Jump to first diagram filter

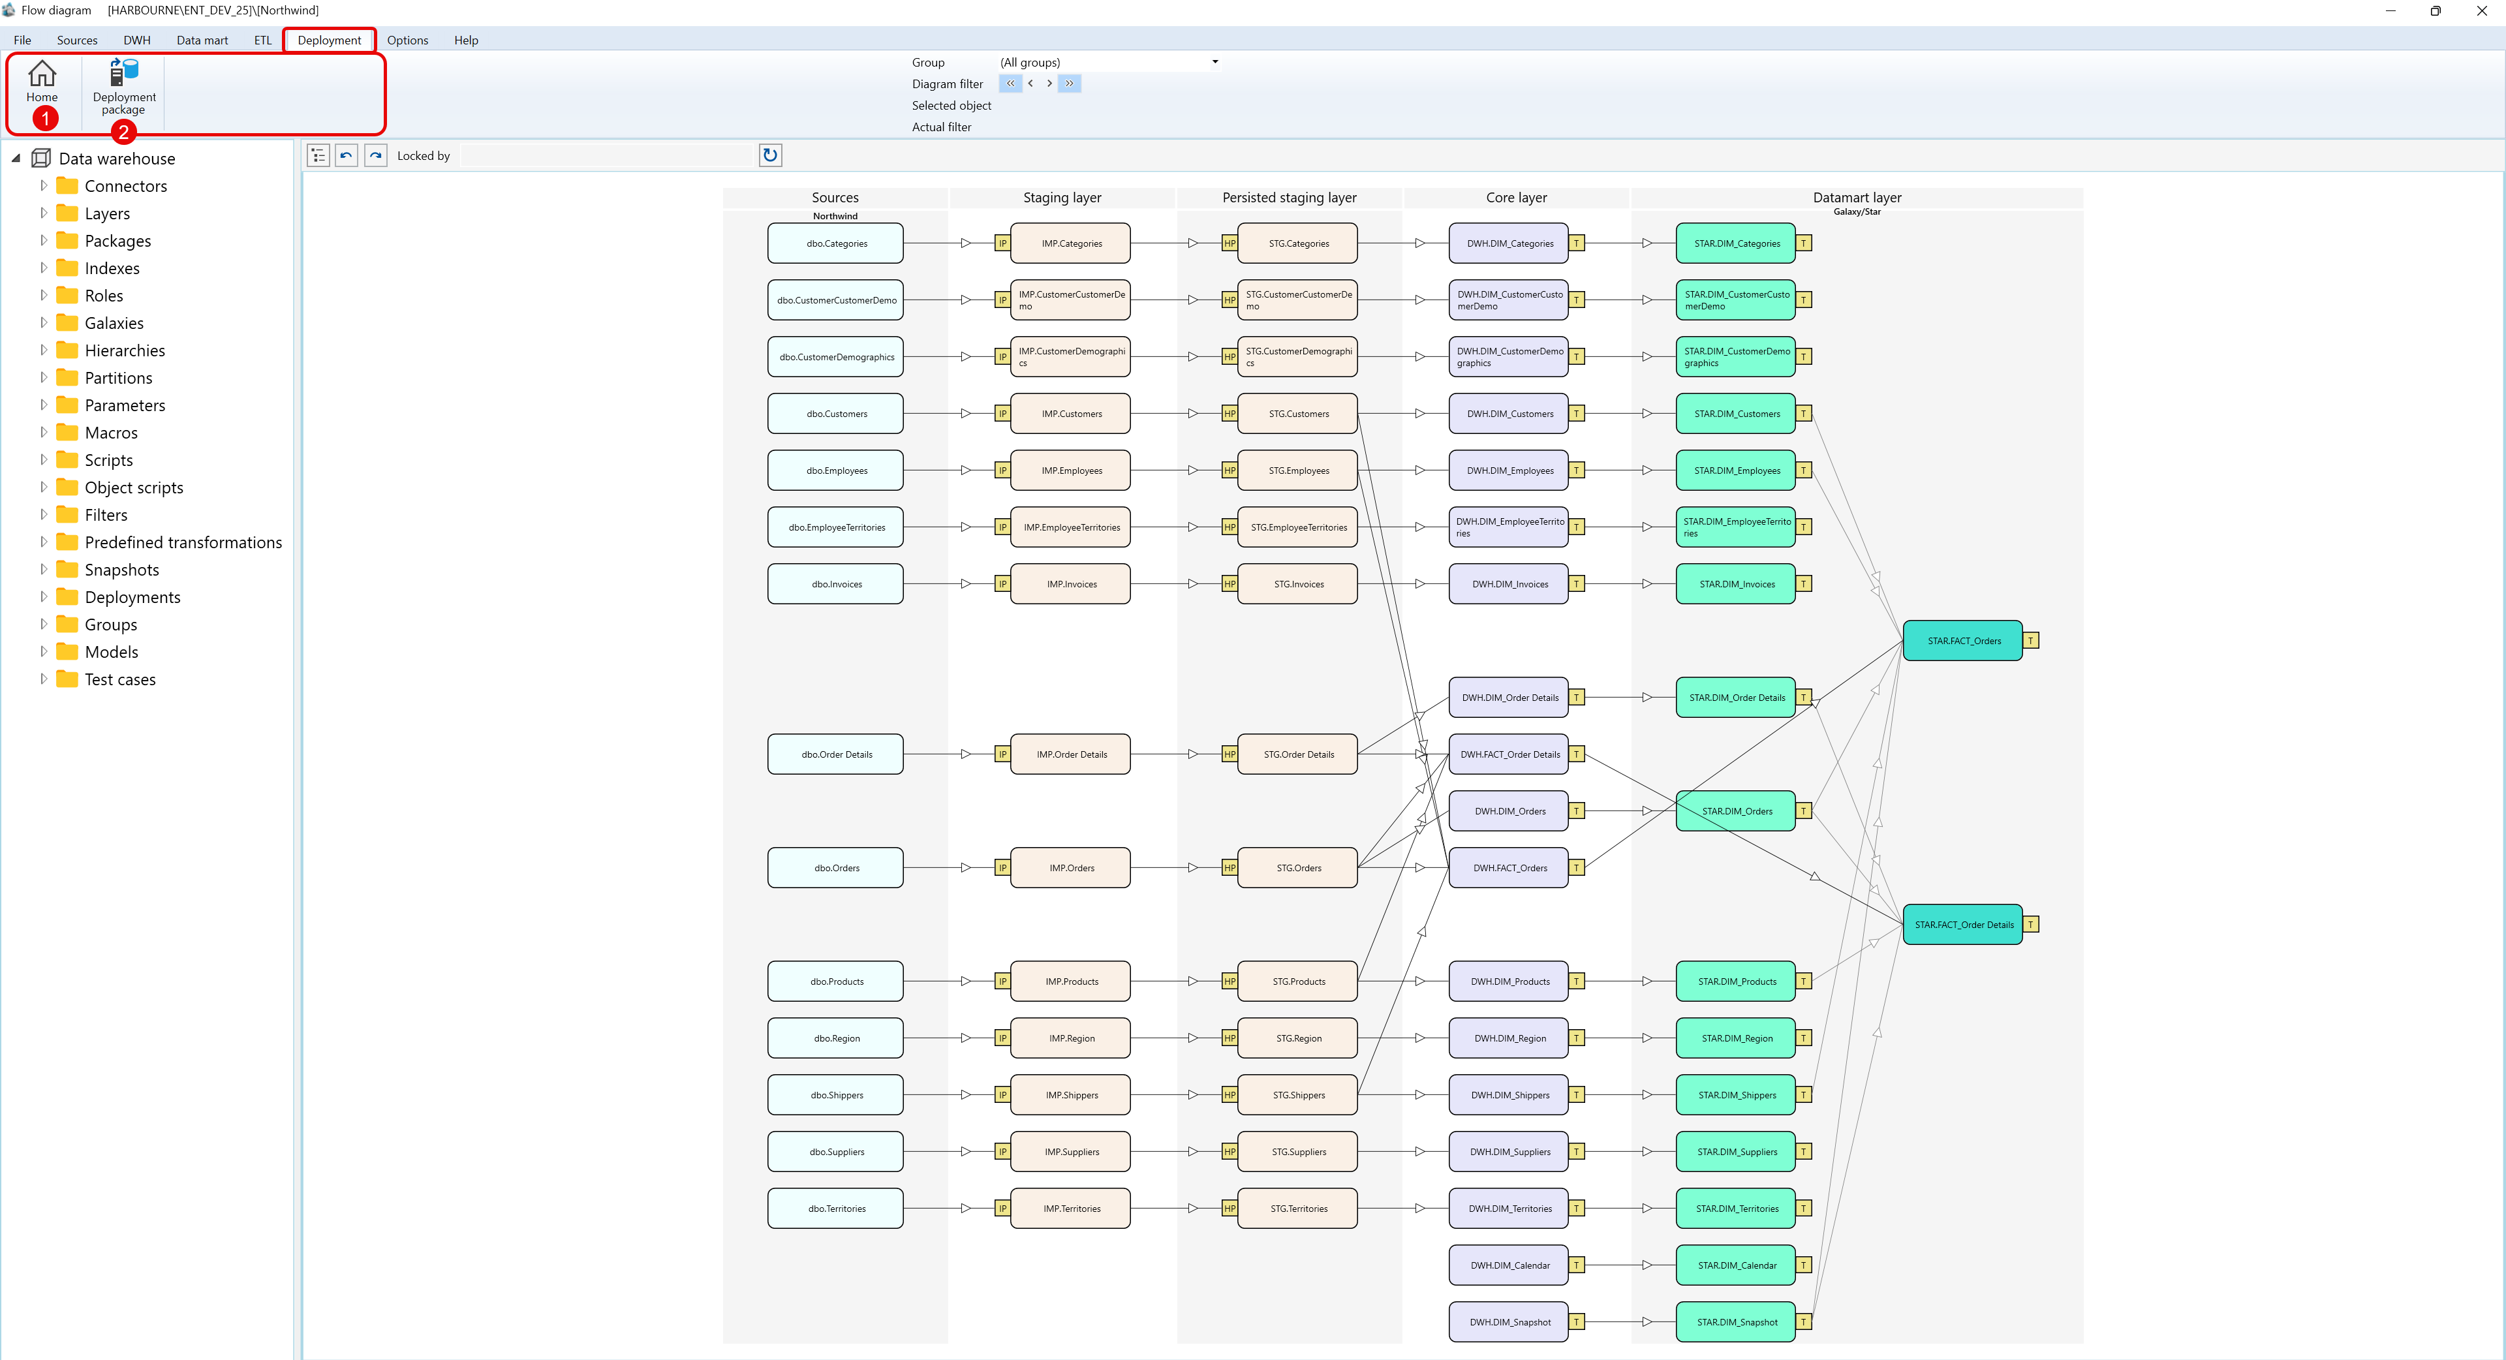[1010, 84]
